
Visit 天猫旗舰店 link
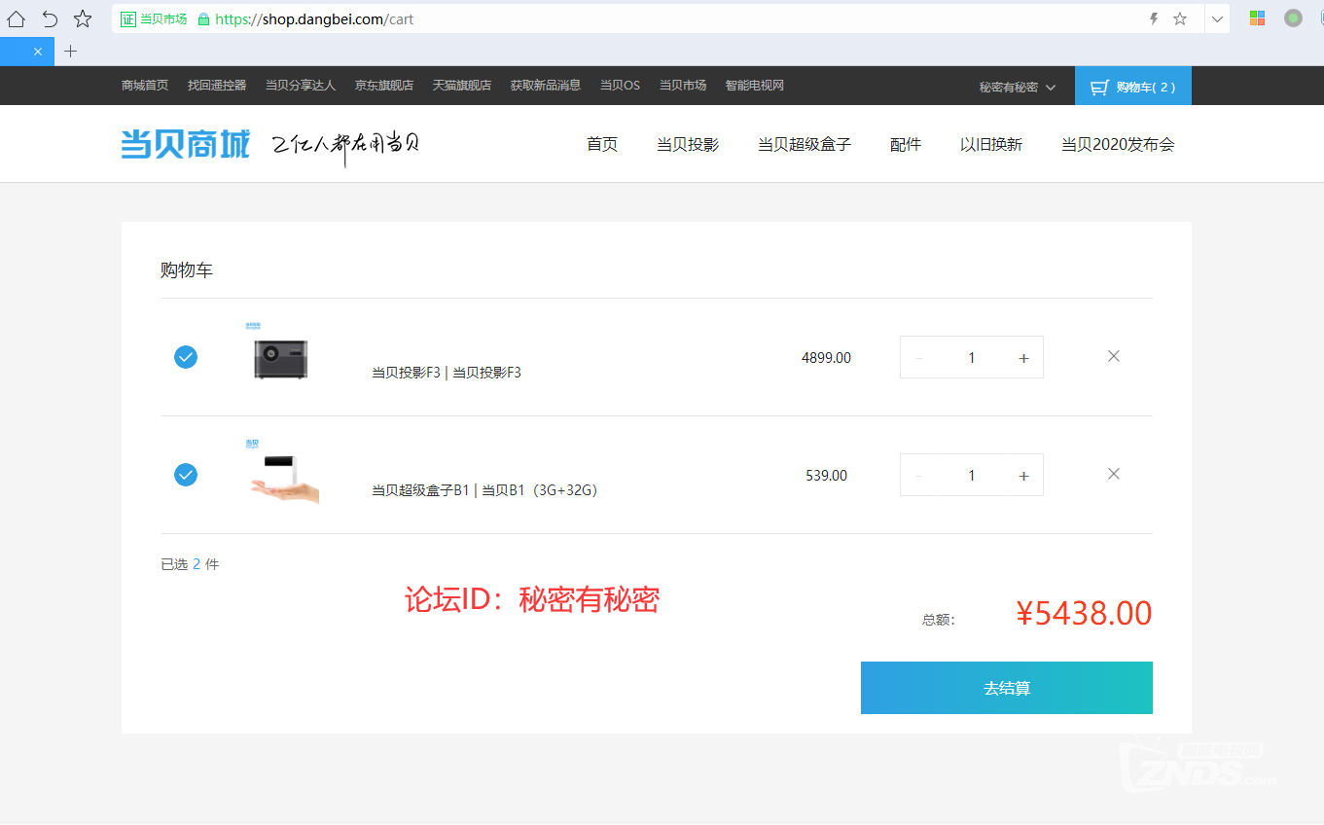pos(462,86)
